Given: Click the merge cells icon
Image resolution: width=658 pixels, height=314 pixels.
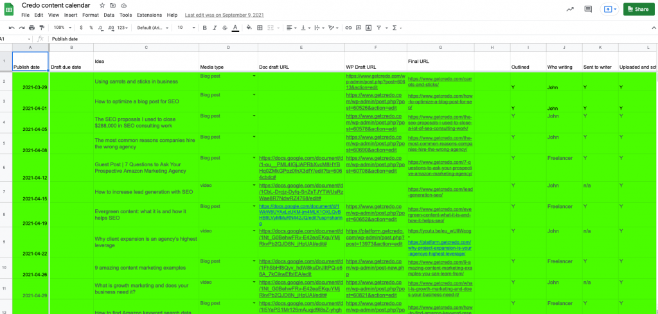Looking at the screenshot, I should pyautogui.click(x=271, y=28).
